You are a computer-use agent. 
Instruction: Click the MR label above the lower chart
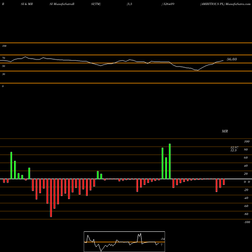[225, 131]
